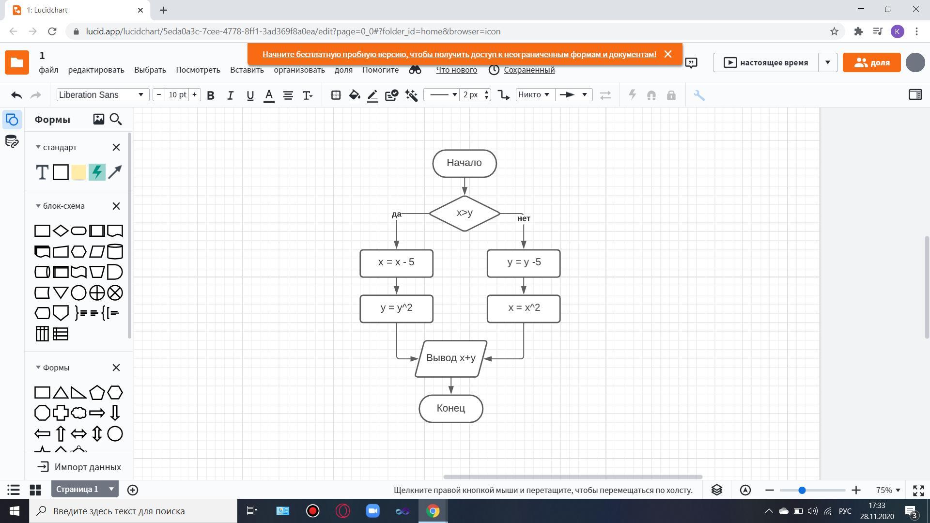Click the fill color bucket icon
The height and width of the screenshot is (523, 930).
point(355,95)
